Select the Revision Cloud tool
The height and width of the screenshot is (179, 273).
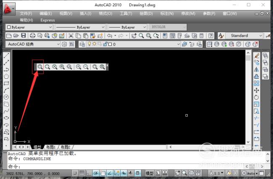pyautogui.click(x=6, y=104)
